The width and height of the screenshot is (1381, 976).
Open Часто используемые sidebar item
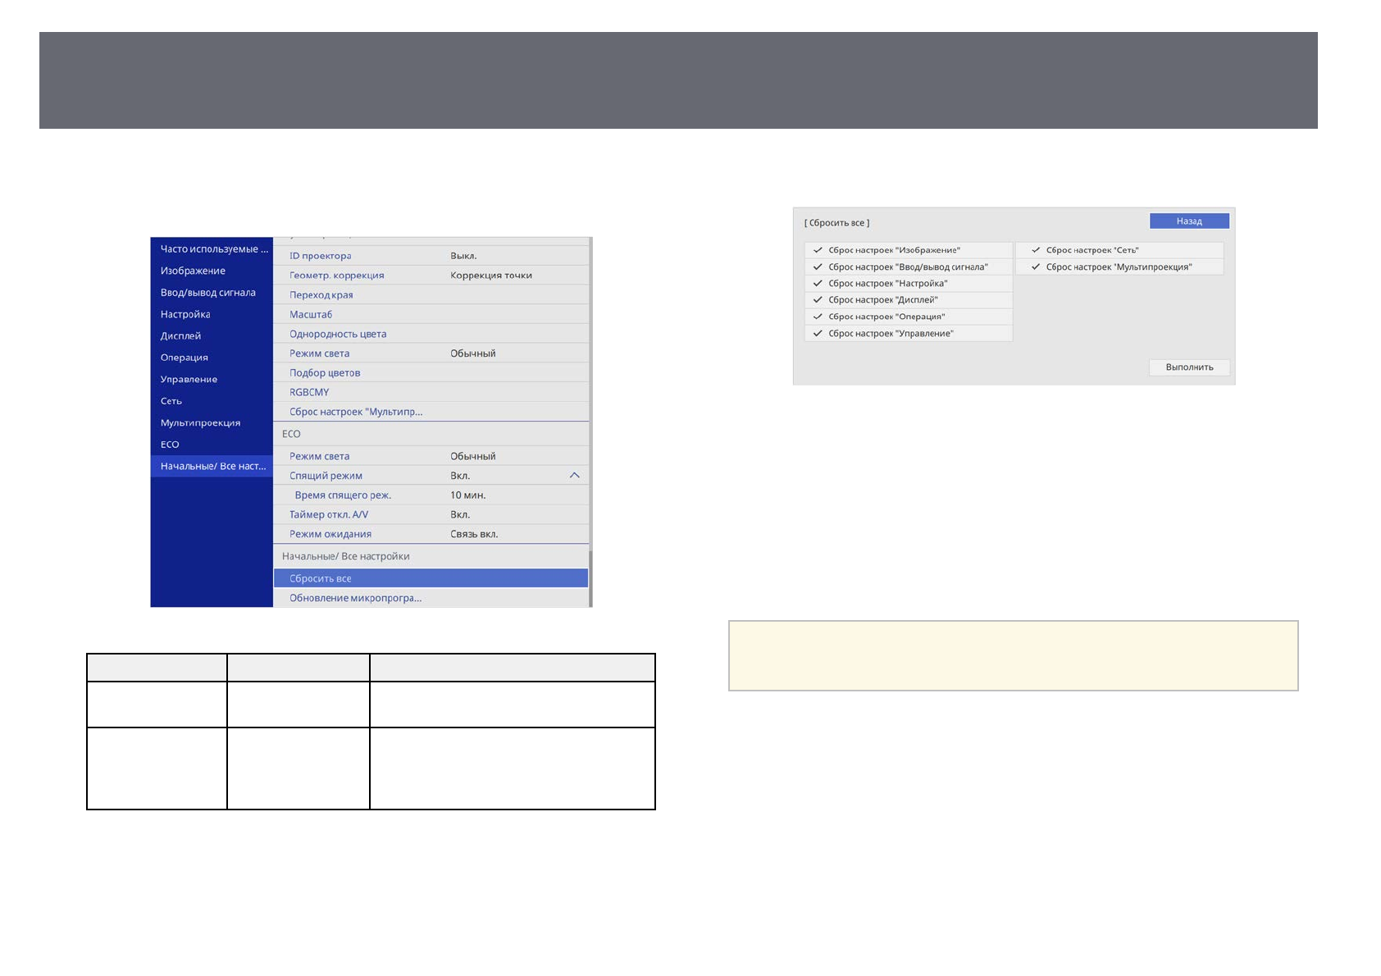coord(213,249)
